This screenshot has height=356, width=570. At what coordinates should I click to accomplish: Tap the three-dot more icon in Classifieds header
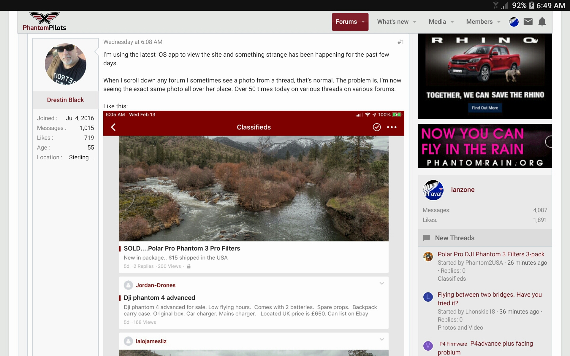[392, 127]
